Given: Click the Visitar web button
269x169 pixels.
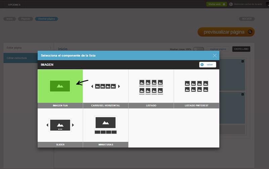Looking at the screenshot, I should coord(217,4).
